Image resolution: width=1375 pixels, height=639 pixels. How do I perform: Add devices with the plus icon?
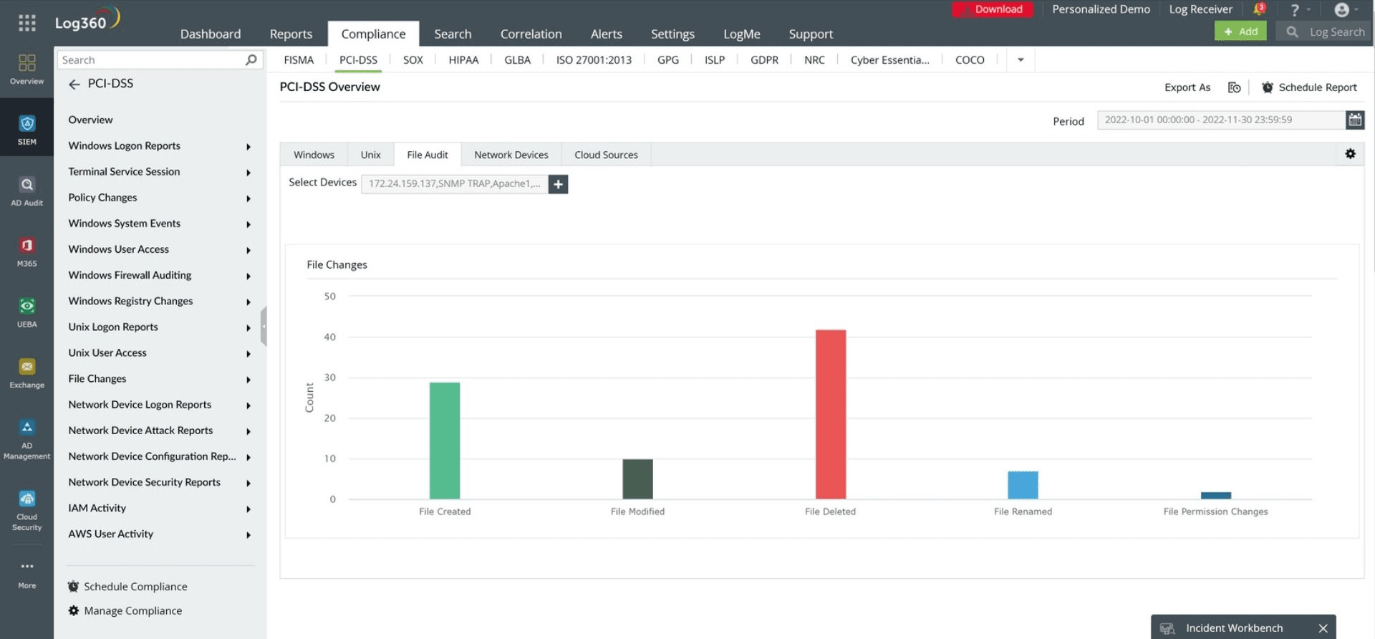point(558,184)
